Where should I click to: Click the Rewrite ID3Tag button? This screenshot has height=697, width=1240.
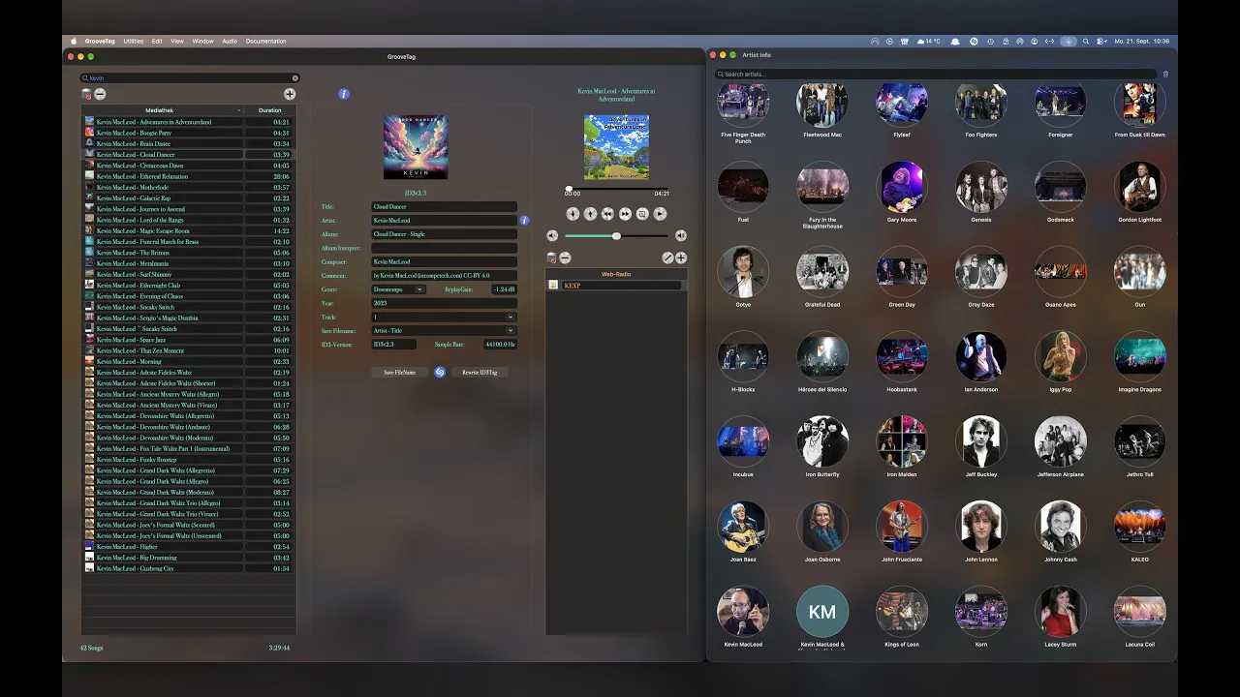(480, 372)
